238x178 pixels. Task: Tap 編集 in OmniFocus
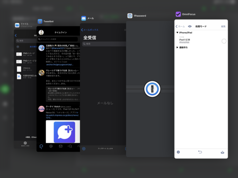point(223,26)
